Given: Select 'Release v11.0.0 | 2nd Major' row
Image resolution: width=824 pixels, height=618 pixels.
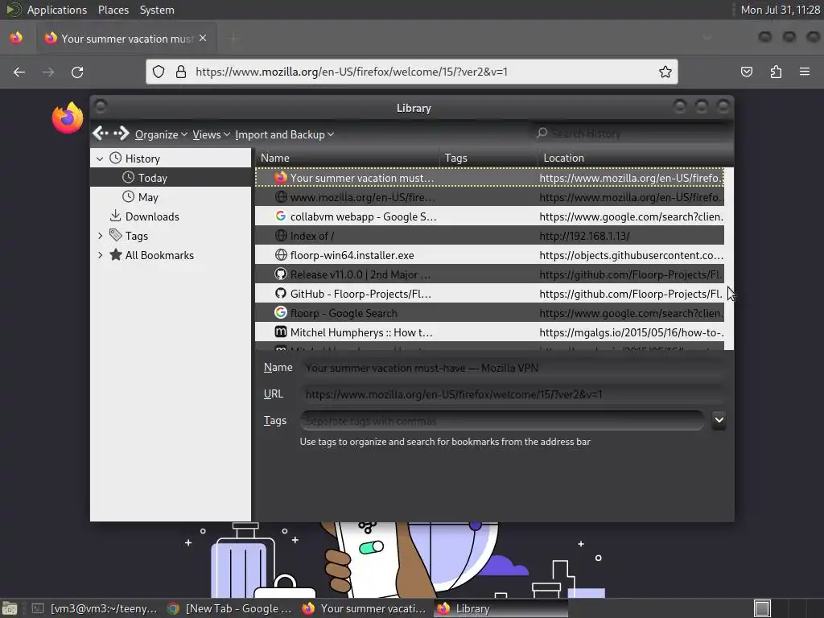Looking at the screenshot, I should point(489,274).
